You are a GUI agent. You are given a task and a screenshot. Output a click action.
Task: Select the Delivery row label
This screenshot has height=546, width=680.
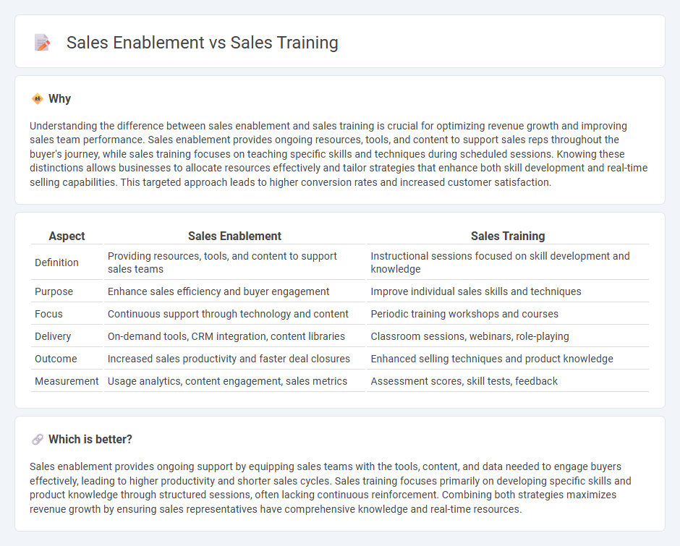[53, 336]
